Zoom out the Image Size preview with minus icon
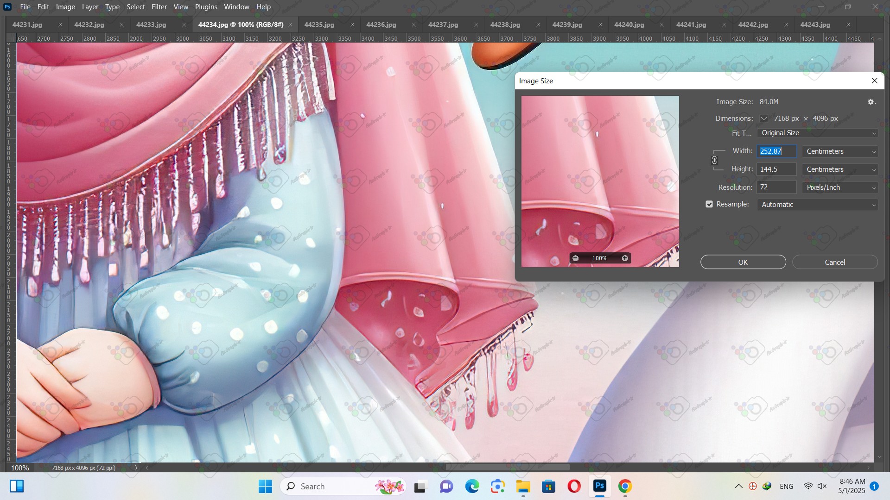 coord(575,258)
